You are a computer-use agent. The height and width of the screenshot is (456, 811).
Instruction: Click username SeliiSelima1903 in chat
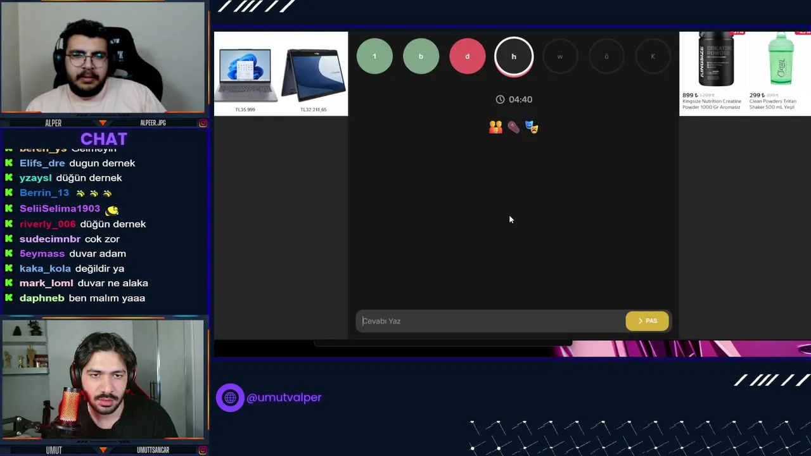click(x=60, y=208)
